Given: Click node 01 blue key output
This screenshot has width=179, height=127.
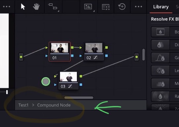Looking at the screenshot, I should [72, 56].
